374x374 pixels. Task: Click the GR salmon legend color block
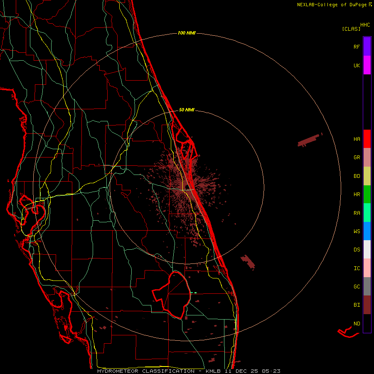click(x=367, y=157)
